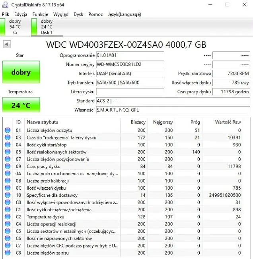Screen dimensions: 253x259
Task: Click status circle for attribute C7
Action: pos(8,245)
